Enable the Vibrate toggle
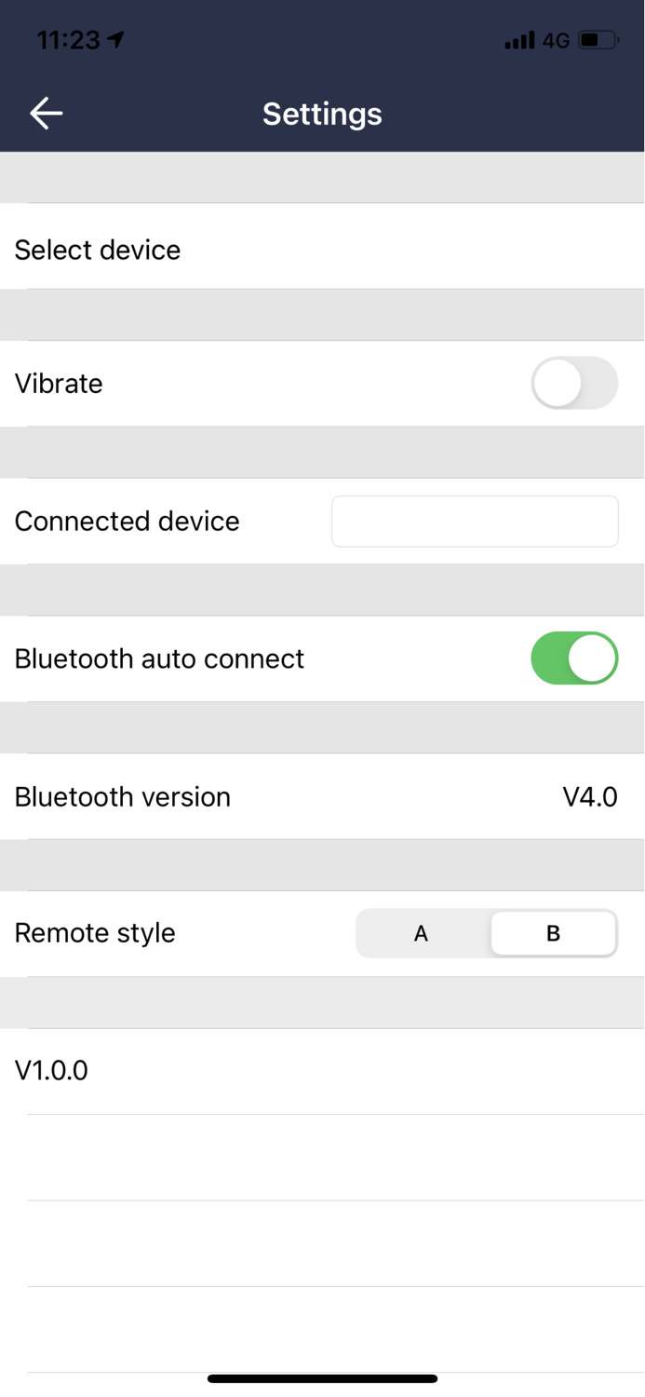This screenshot has width=645, height=1397. click(x=573, y=383)
